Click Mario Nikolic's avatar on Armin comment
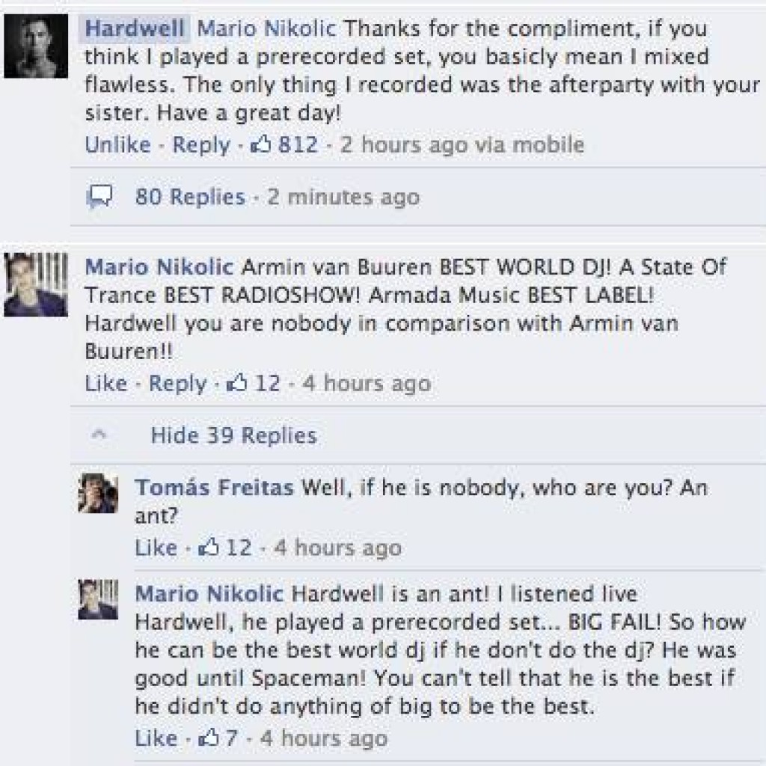 point(36,285)
